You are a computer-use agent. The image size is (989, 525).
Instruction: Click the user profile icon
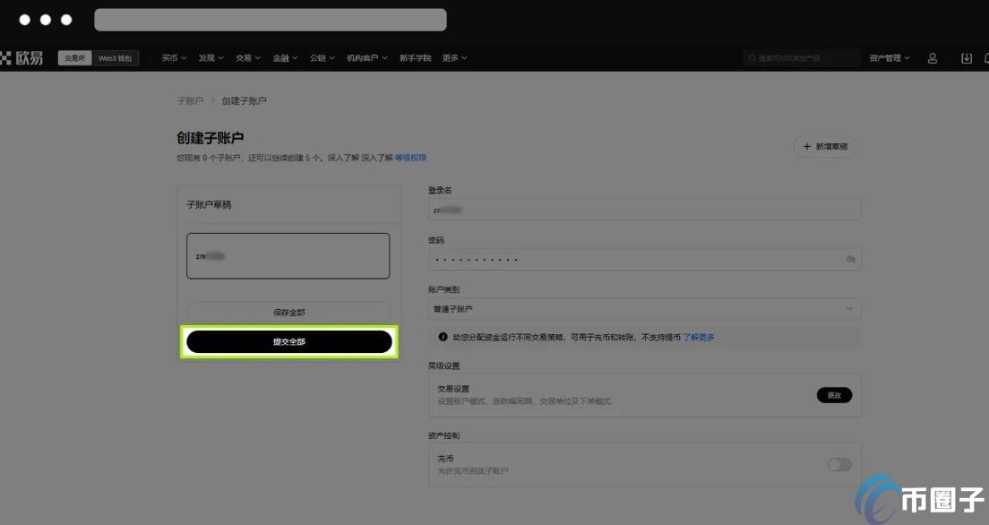click(x=932, y=57)
